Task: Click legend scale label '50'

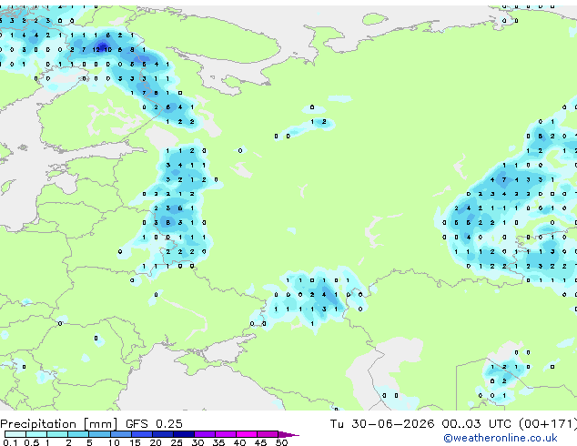Action: (281, 442)
